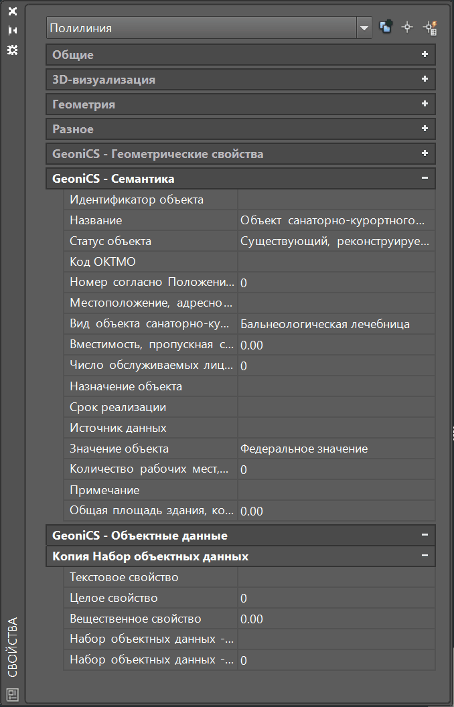This screenshot has height=707, width=454.
Task: Expand the 3D-визуализация section
Action: (x=425, y=80)
